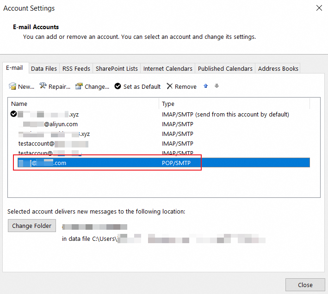Click the Type column header

[x=234, y=104]
